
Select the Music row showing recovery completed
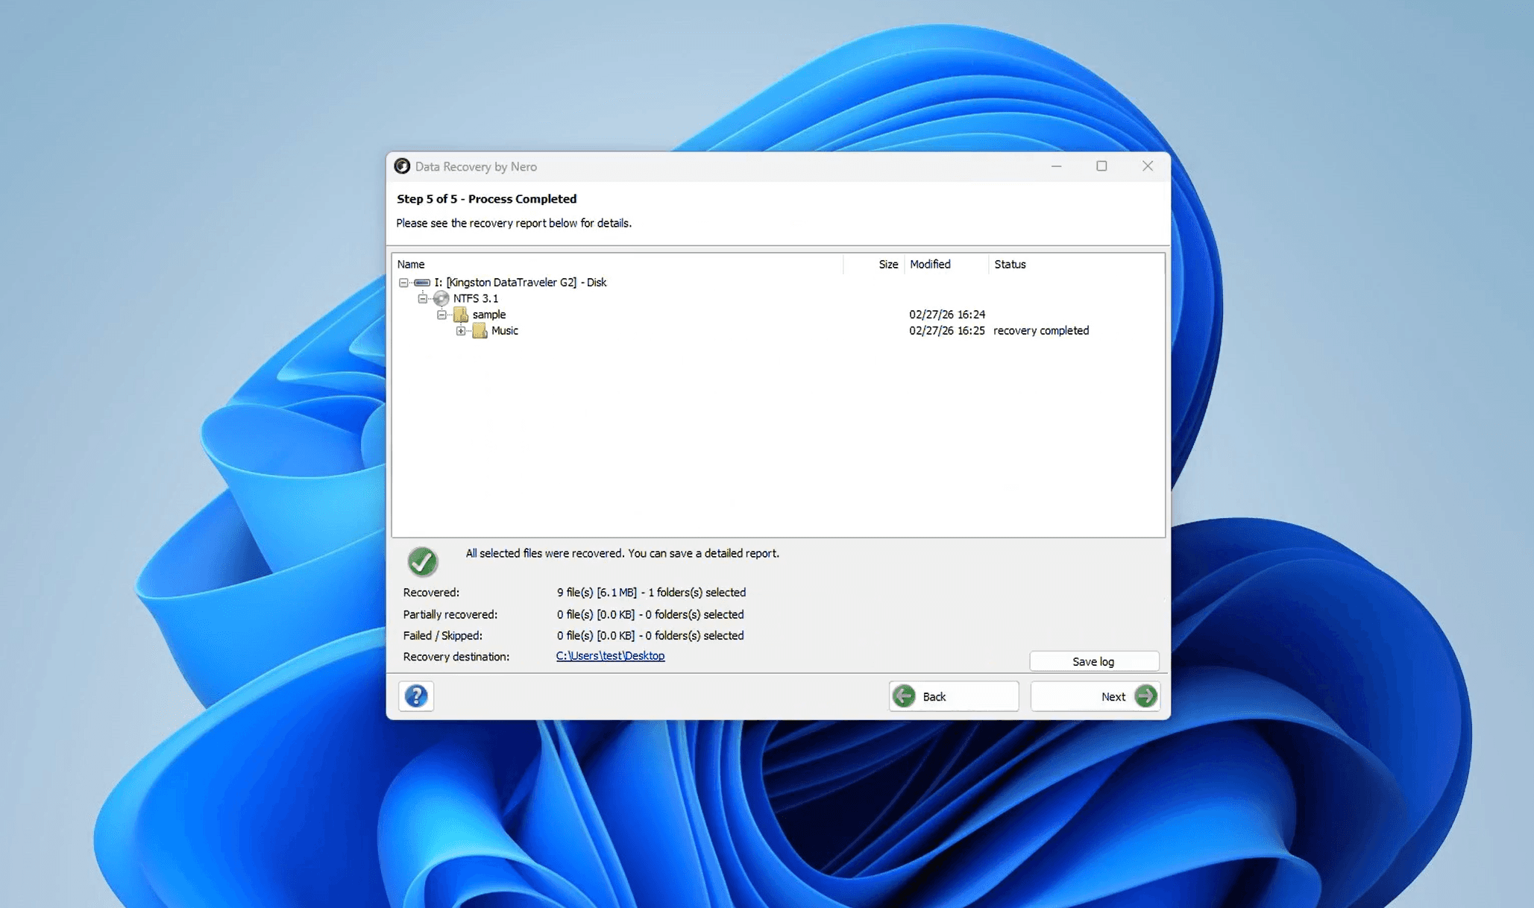pos(505,331)
